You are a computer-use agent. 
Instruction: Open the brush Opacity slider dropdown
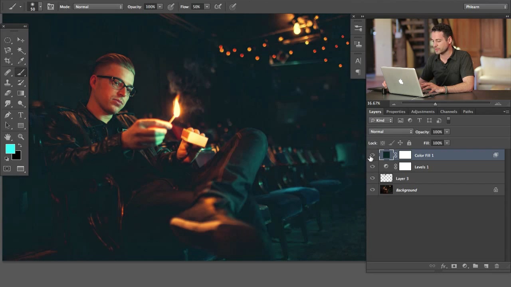(160, 7)
